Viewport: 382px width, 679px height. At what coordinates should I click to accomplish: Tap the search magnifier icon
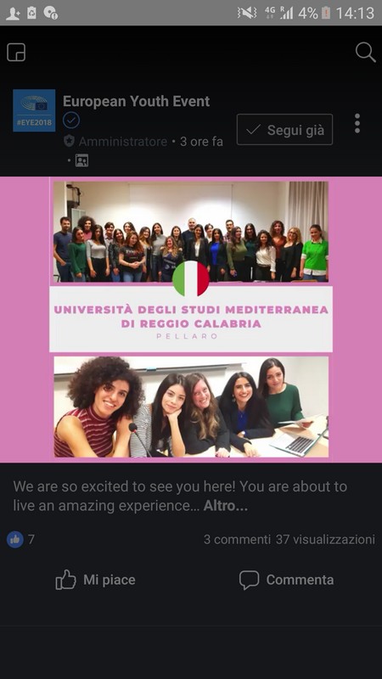coord(366,53)
